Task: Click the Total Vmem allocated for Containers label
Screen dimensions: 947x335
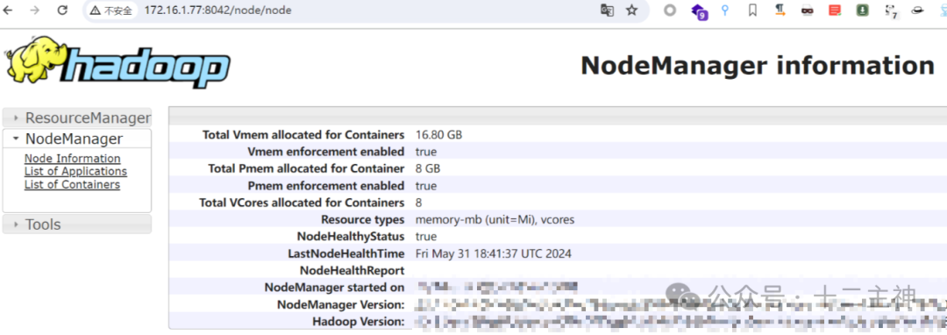Action: tap(303, 134)
